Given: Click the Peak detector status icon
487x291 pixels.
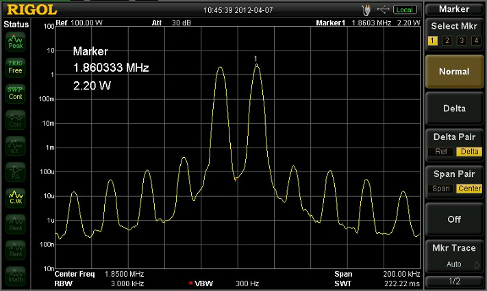Looking at the screenshot, I should (15, 42).
